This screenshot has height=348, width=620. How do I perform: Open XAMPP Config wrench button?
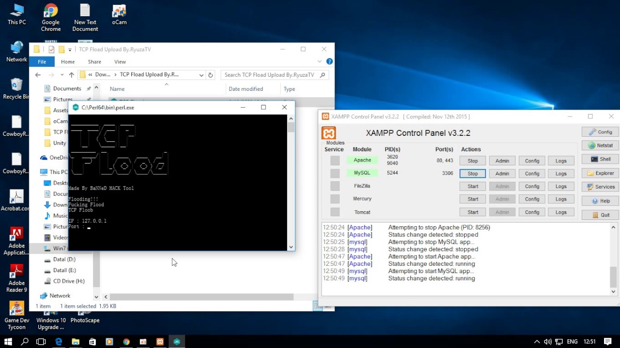pyautogui.click(x=600, y=132)
